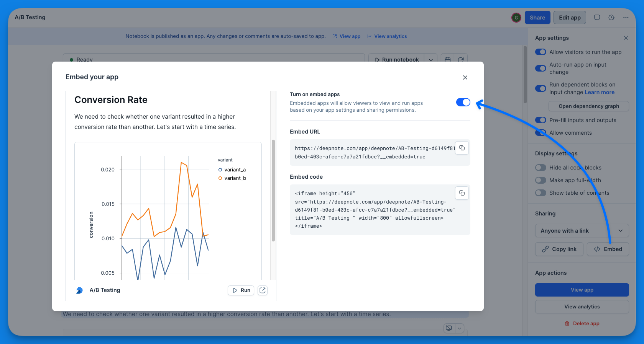The width and height of the screenshot is (644, 344).
Task: Click the conversion time series chart
Action: (168, 211)
